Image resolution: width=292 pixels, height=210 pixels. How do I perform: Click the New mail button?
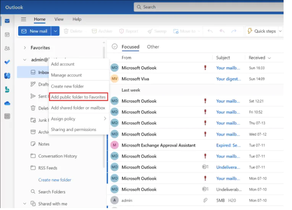pyautogui.click(x=35, y=31)
